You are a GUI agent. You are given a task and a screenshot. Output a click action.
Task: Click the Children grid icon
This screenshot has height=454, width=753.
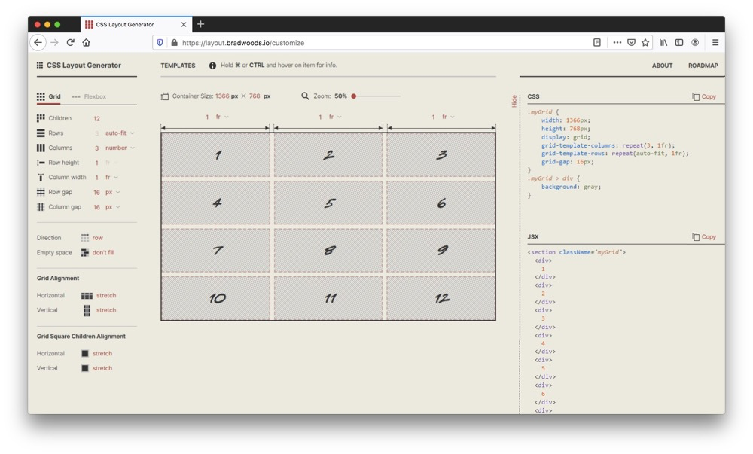point(41,118)
